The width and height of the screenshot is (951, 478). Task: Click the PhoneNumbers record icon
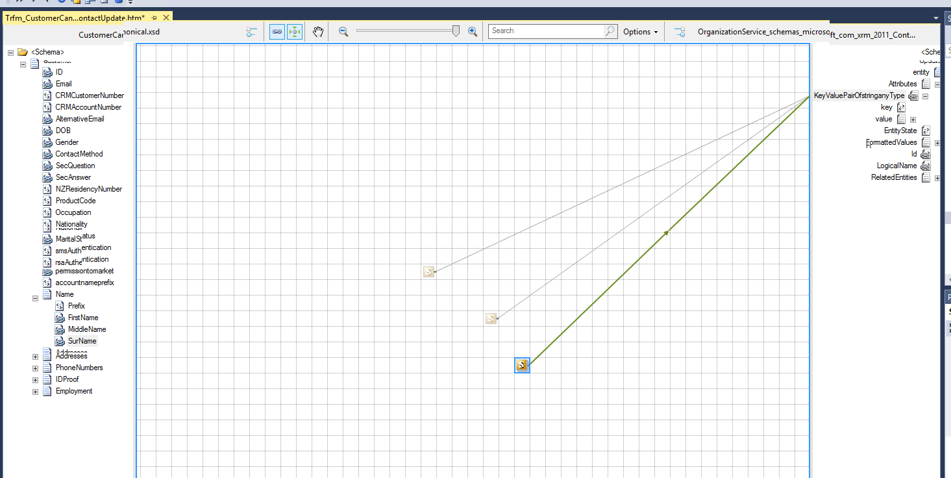pyautogui.click(x=47, y=368)
